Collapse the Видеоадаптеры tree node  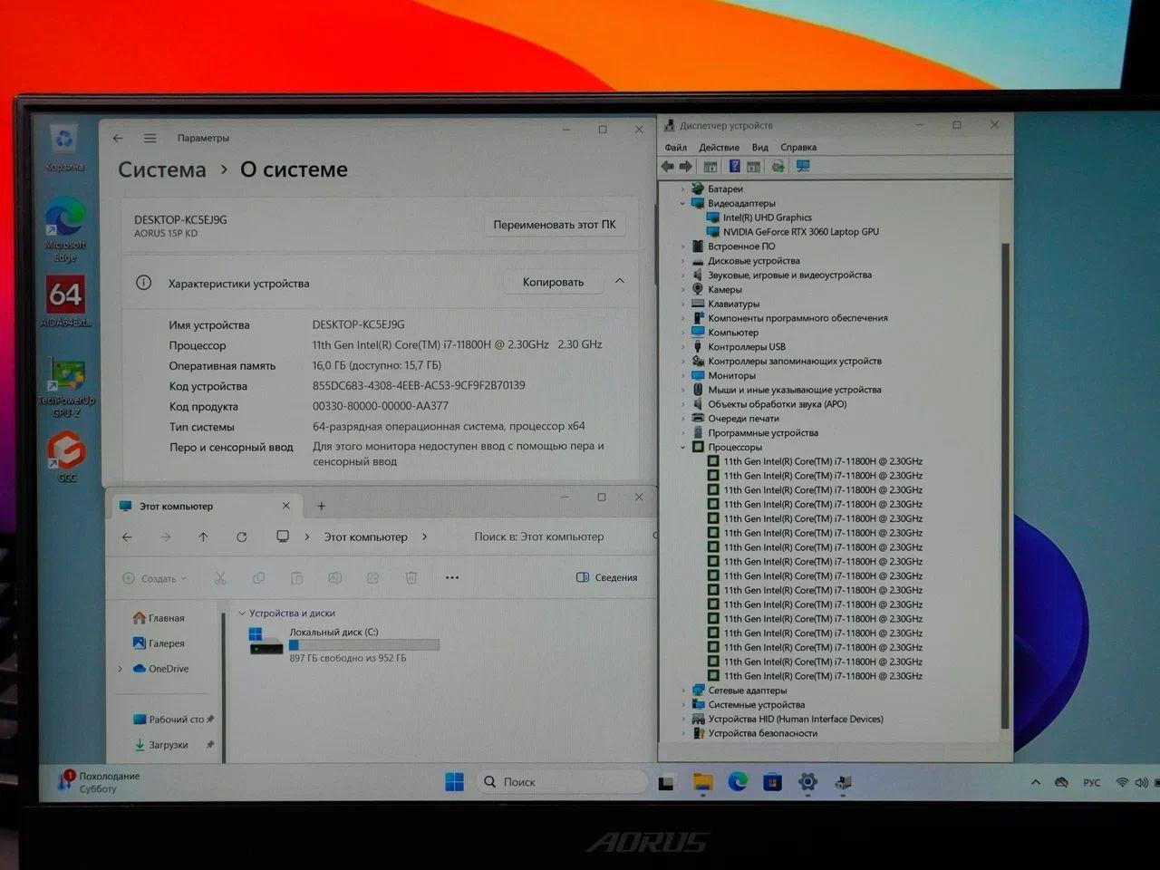coord(683,203)
